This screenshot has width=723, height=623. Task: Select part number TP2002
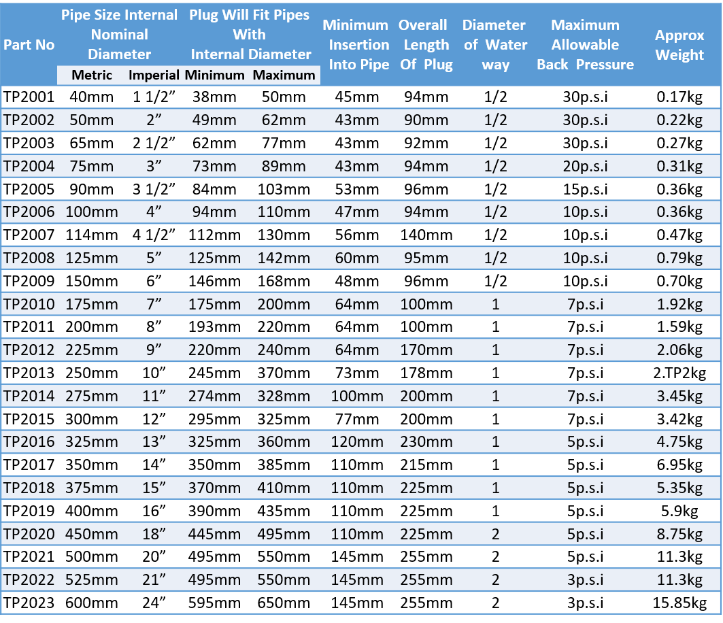point(29,120)
